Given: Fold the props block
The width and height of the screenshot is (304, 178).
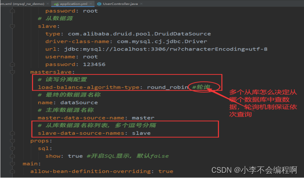Looking at the screenshot, I should [13, 141].
